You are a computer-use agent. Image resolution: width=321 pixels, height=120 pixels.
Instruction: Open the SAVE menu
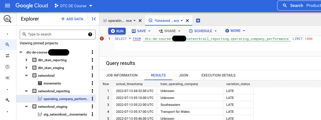pyautogui.click(x=141, y=31)
